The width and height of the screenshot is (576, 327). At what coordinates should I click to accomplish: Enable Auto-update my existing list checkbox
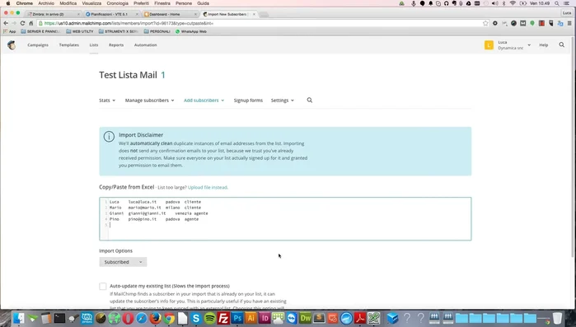(103, 287)
